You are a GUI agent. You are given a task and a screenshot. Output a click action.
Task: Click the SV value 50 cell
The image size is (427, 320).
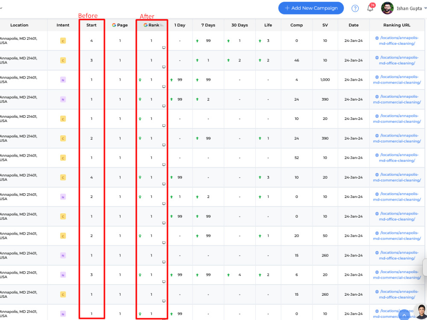[325, 236]
